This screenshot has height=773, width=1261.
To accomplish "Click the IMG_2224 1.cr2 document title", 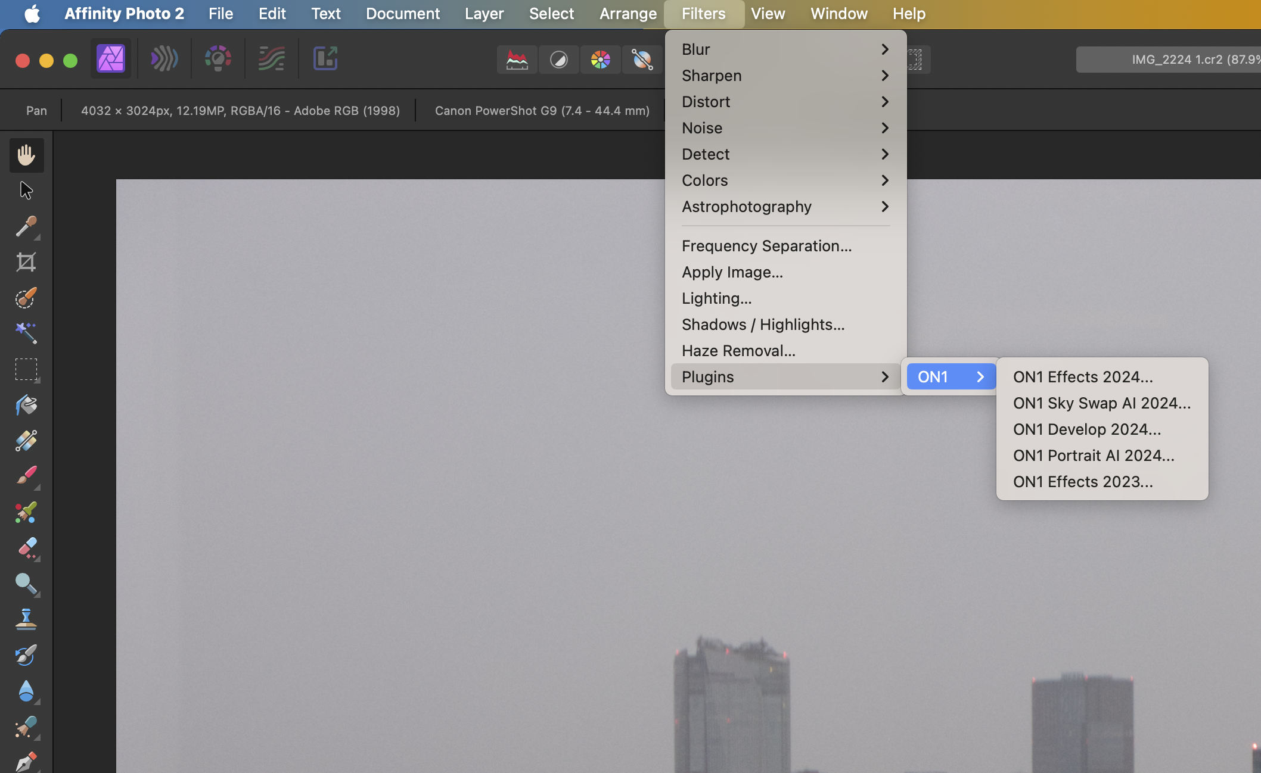I will 1169,60.
